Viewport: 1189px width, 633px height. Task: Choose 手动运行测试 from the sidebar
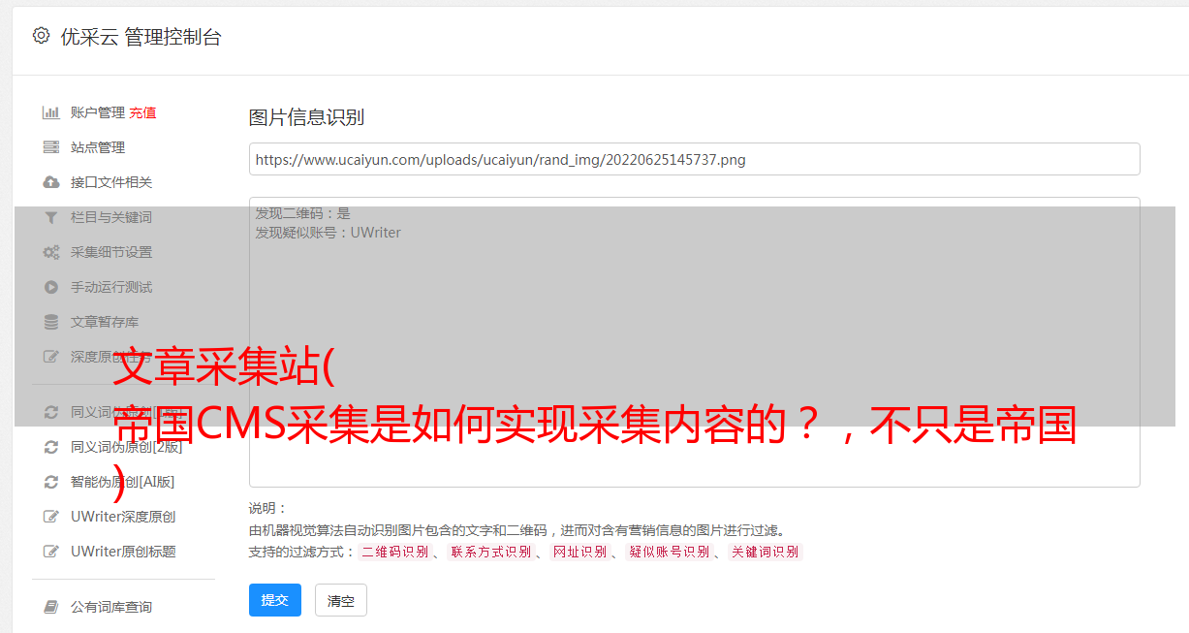click(x=111, y=287)
